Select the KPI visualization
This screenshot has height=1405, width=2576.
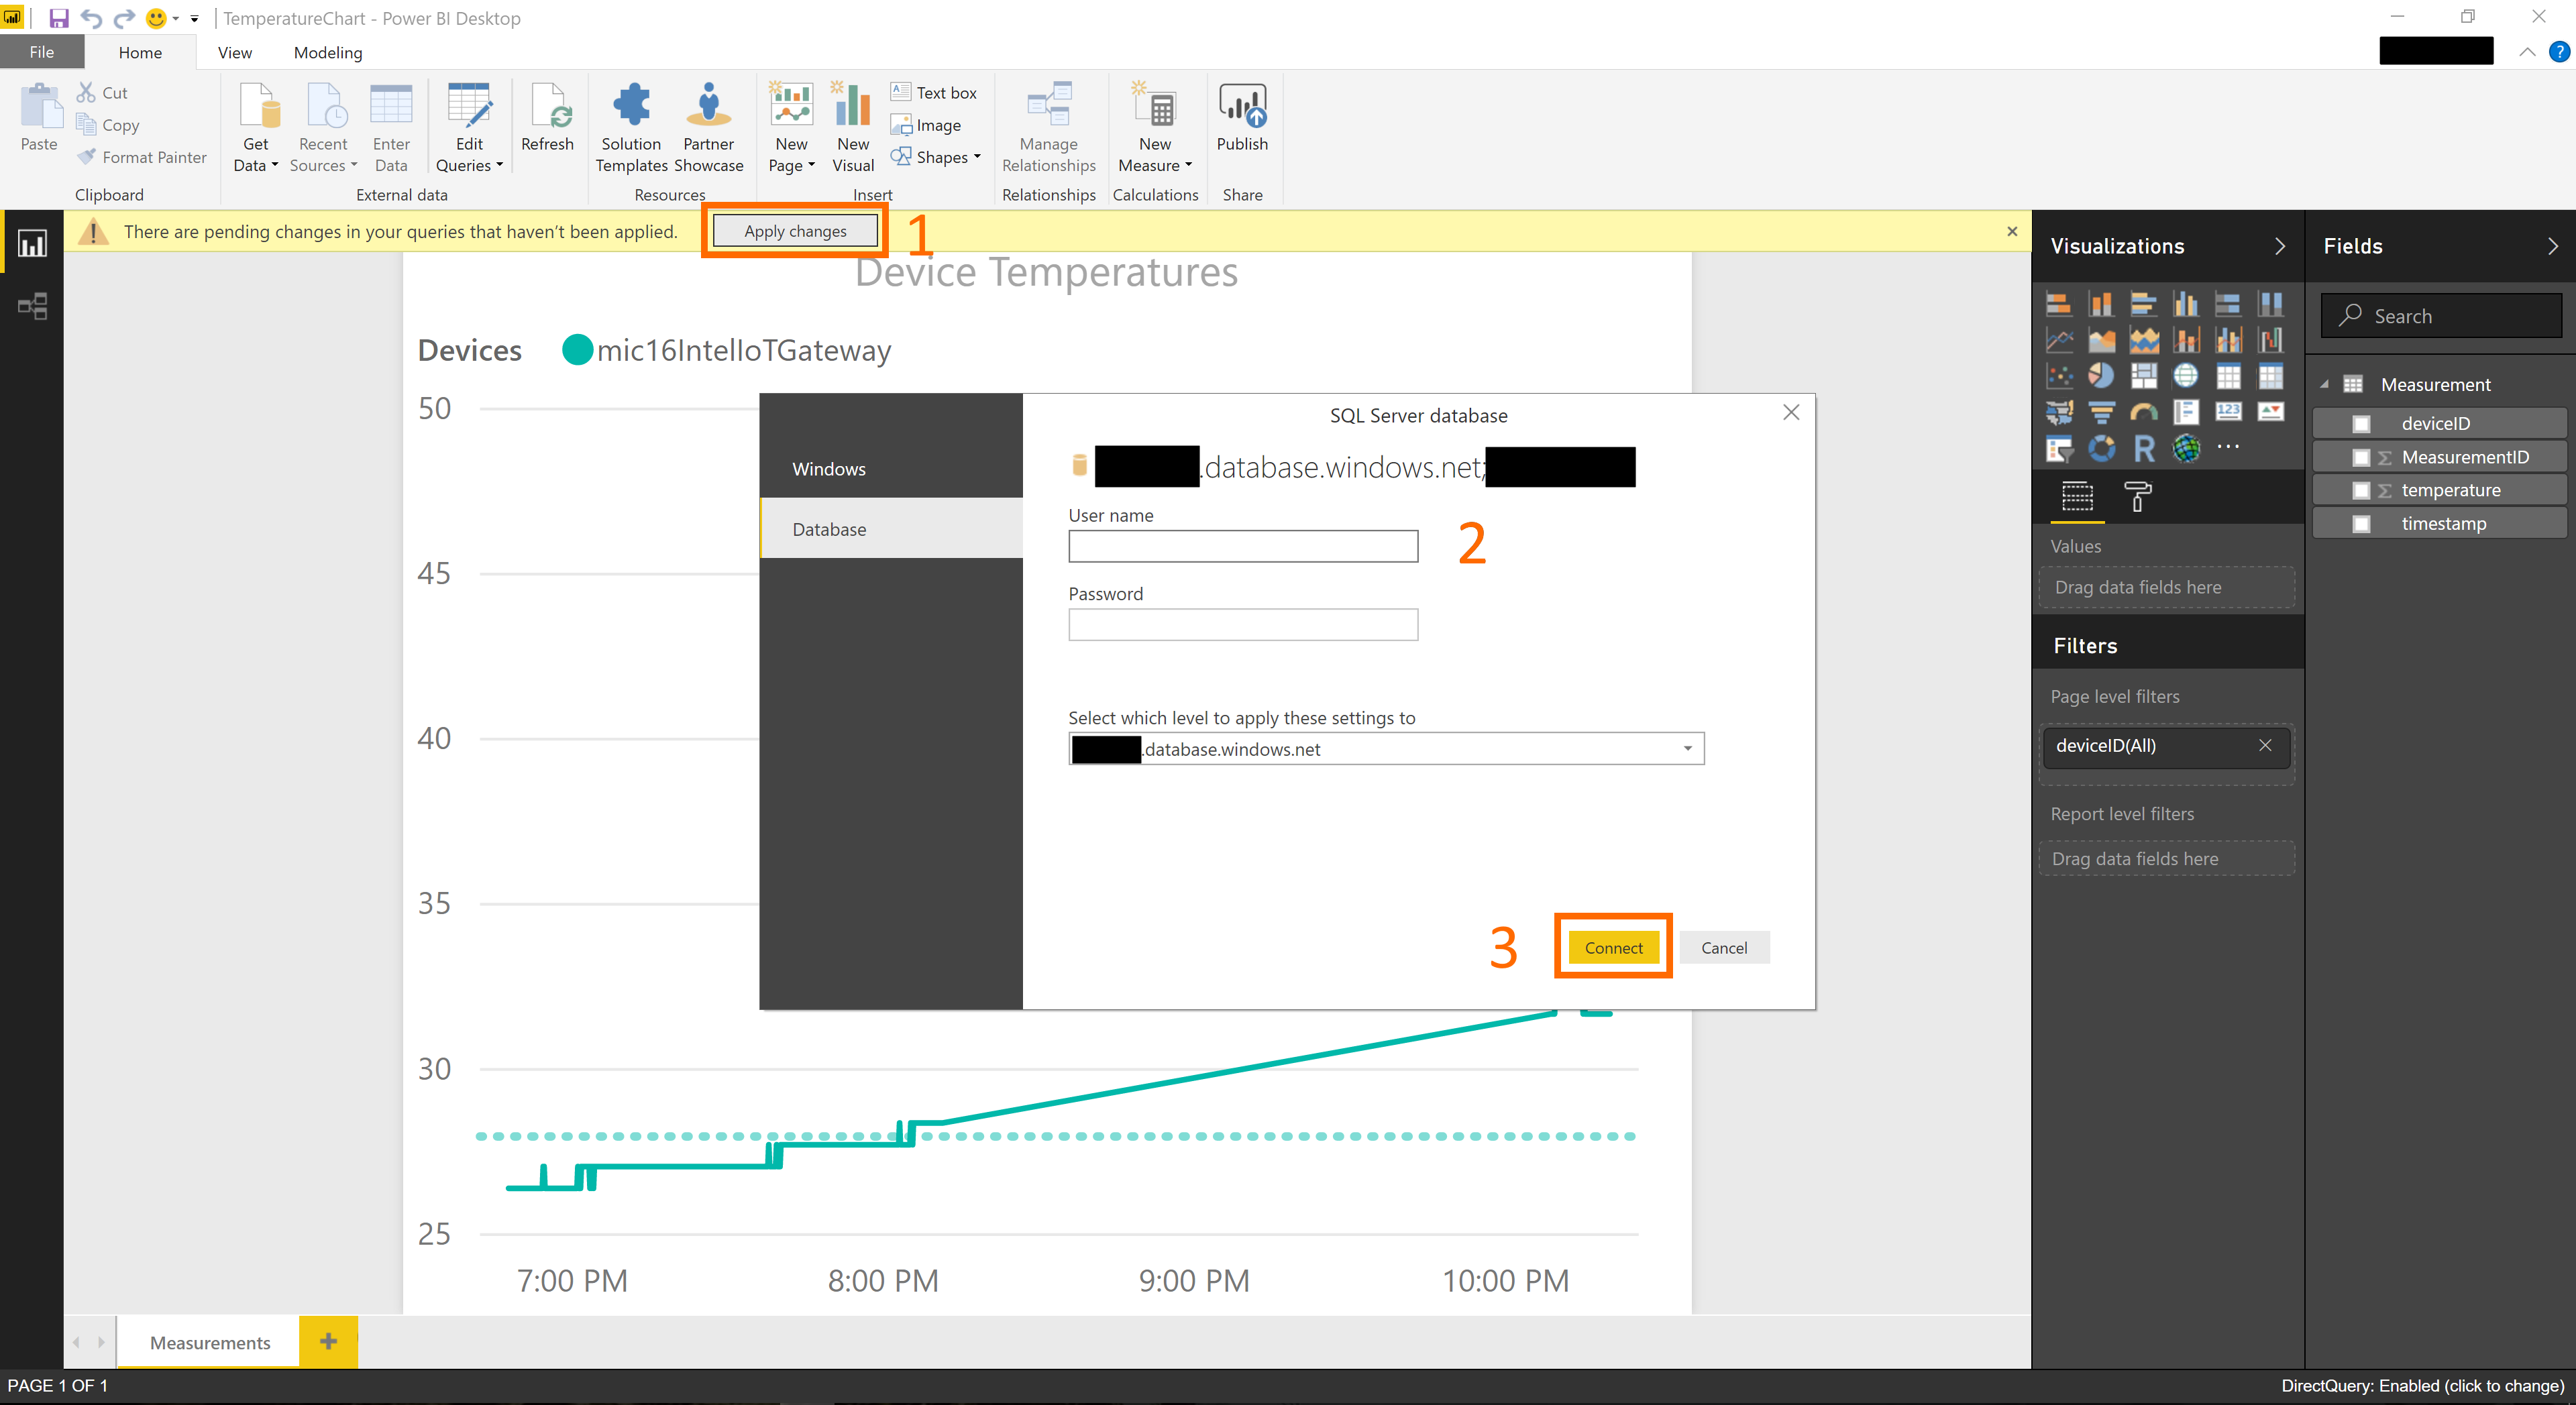2270,412
